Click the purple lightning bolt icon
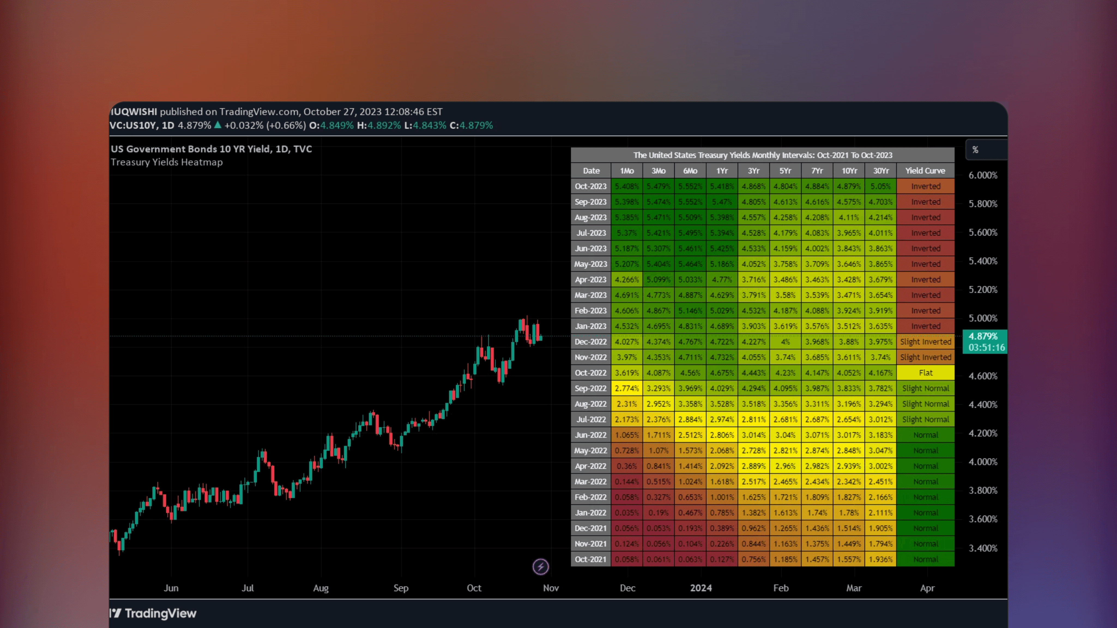The image size is (1117, 628). (540, 566)
